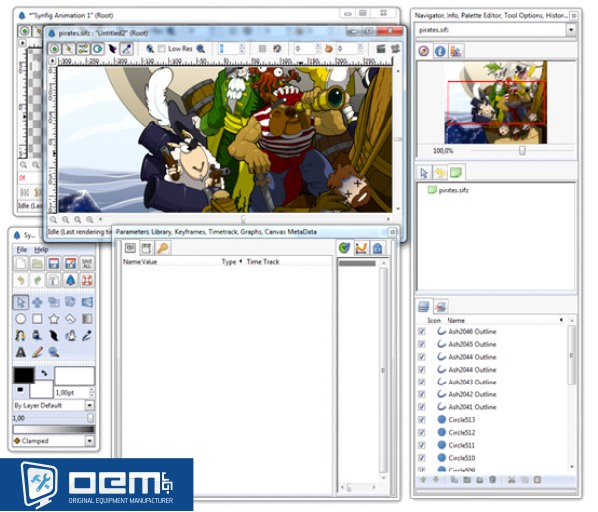The width and height of the screenshot is (598, 512).
Task: Click the reset colors small black button
Action: coord(20,390)
